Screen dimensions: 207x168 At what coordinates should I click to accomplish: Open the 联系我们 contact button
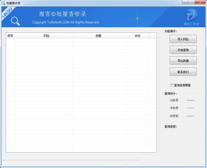pos(183,72)
